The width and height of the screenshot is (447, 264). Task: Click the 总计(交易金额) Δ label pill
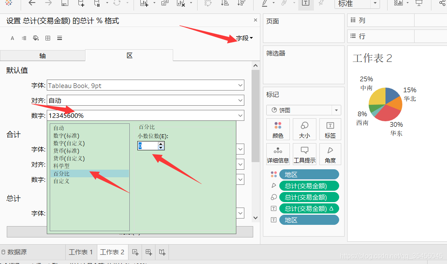309,208
